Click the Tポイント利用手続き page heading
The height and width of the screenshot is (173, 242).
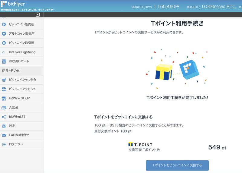177,24
